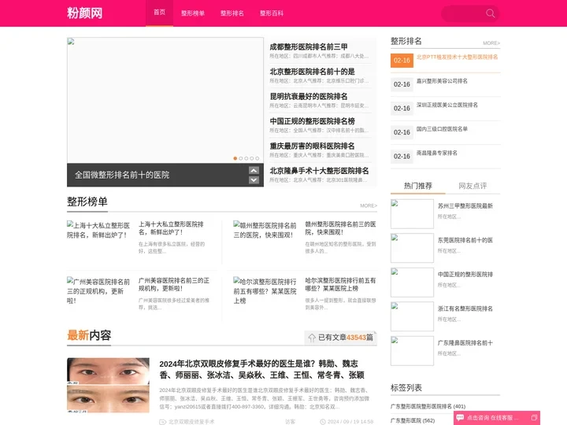567x425 pixels.
Task: Click the 已有文章43543篇 counter
Action: 341,338
